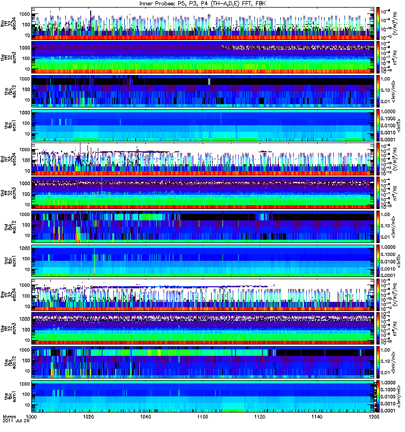Click the color bar of thd scm3 FFT panel
This screenshot has width=405, height=432.
(x=379, y=193)
